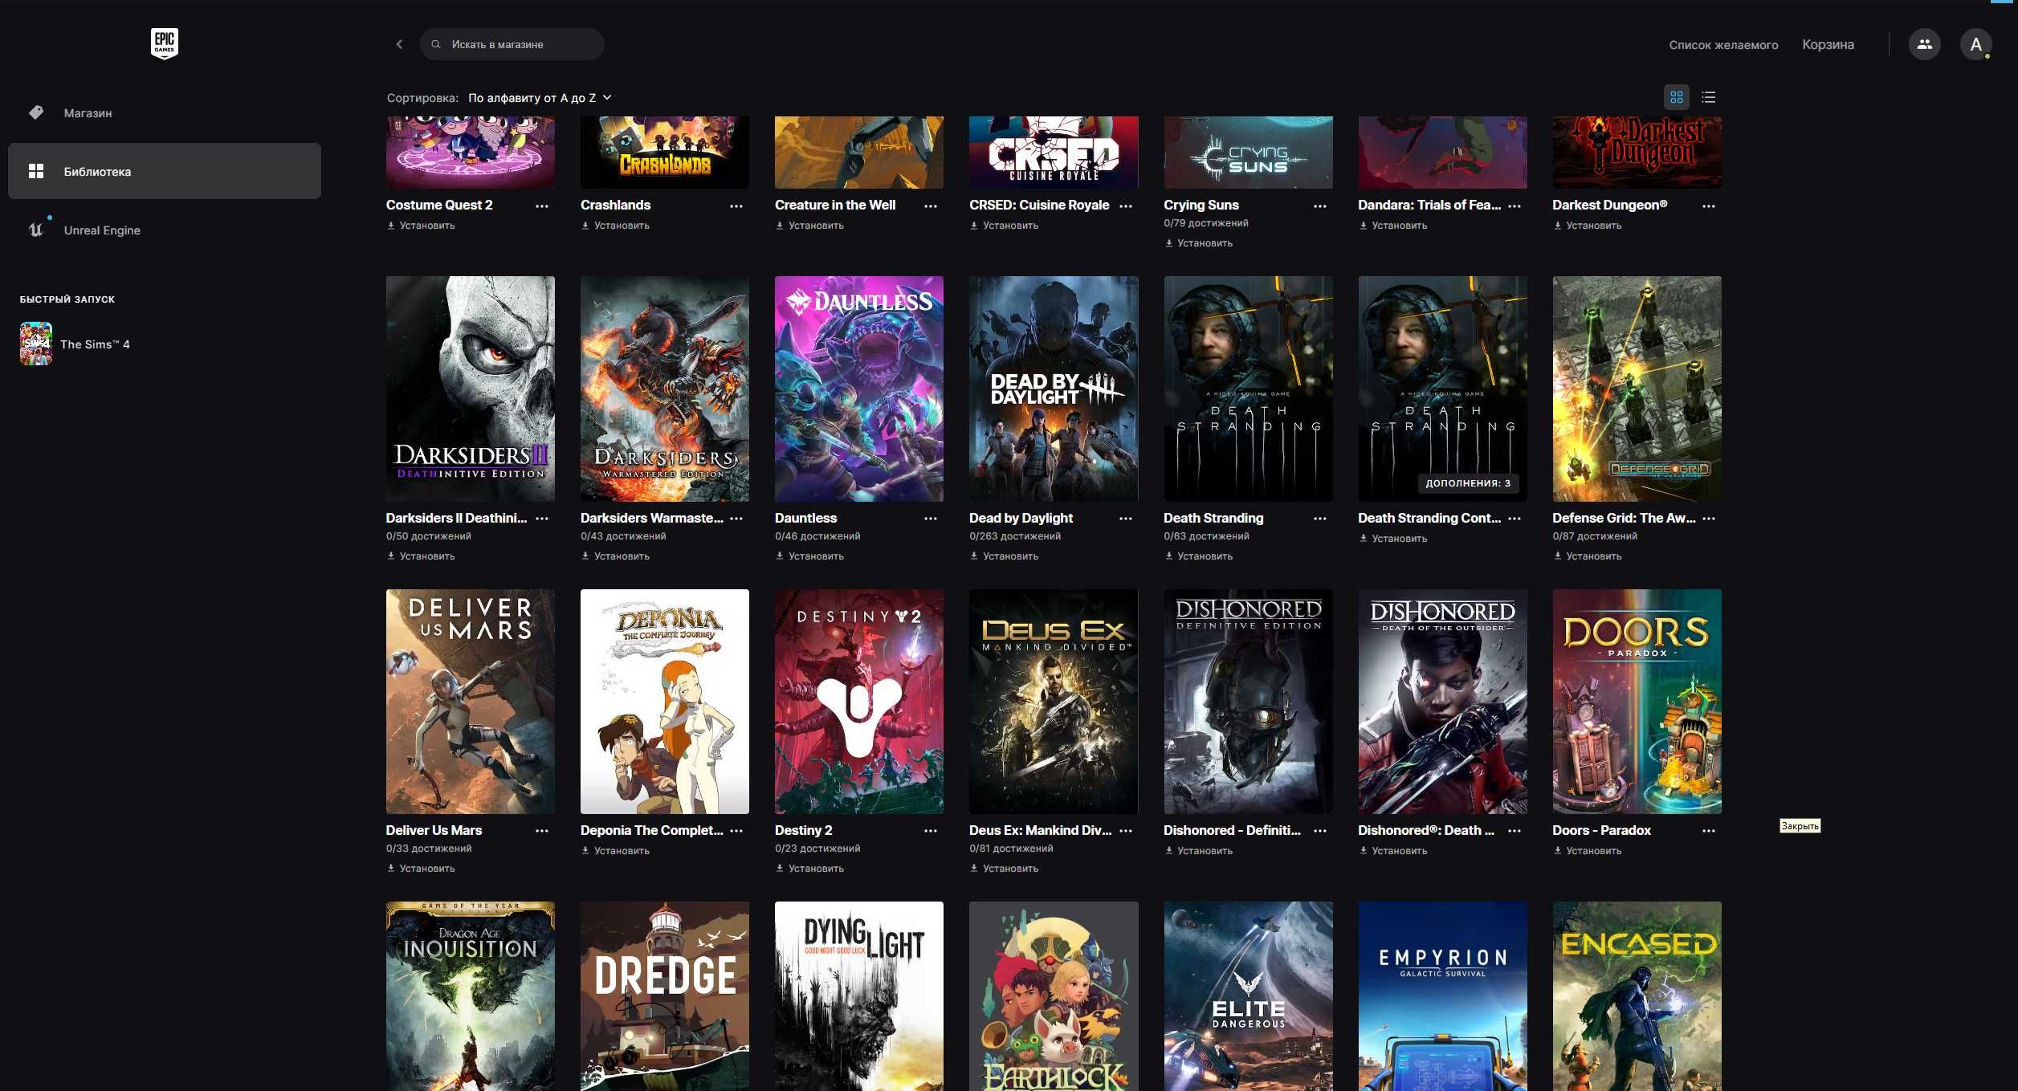Open the Dishonored Definitive Edition cover
Image resolution: width=2018 pixels, height=1091 pixels.
pos(1248,702)
